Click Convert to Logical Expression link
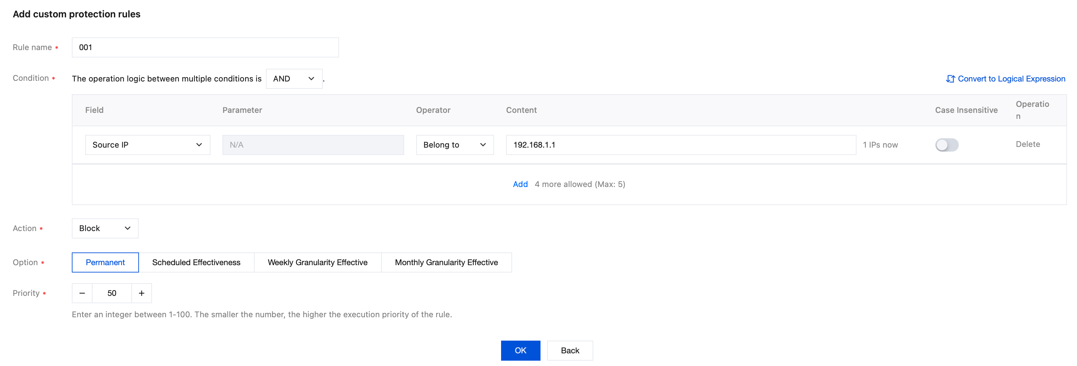This screenshot has height=366, width=1077. 1011,78
